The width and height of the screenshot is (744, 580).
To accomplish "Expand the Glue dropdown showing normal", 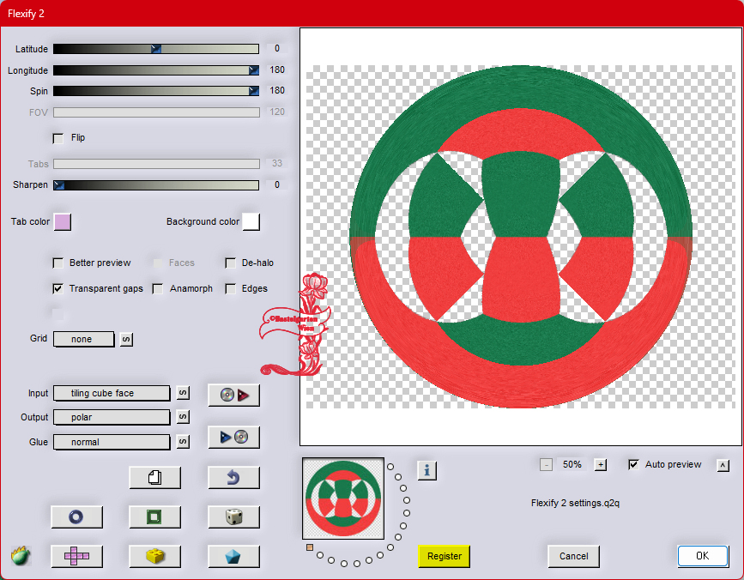I will tap(112, 442).
